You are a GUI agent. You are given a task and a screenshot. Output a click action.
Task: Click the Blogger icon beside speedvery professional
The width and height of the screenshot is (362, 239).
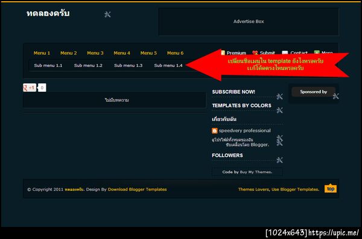click(214, 131)
